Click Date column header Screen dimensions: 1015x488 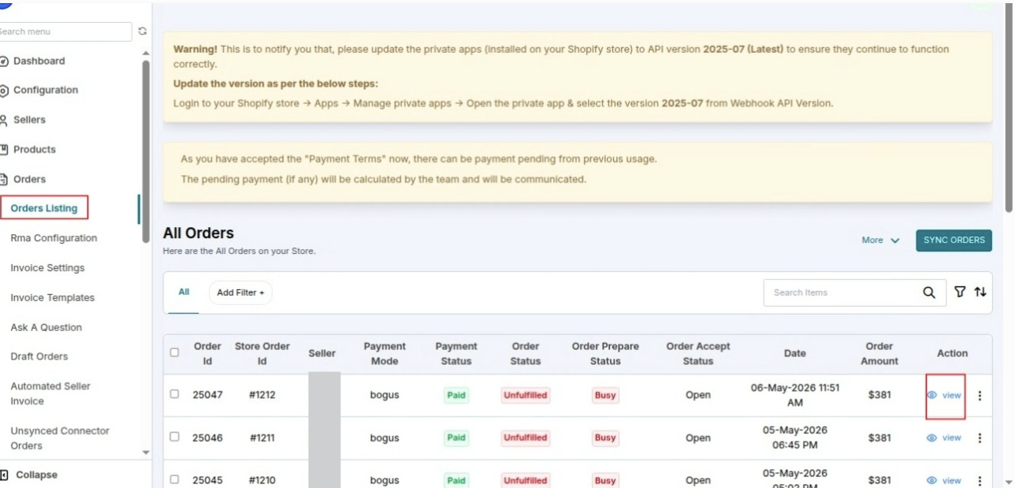click(x=795, y=354)
